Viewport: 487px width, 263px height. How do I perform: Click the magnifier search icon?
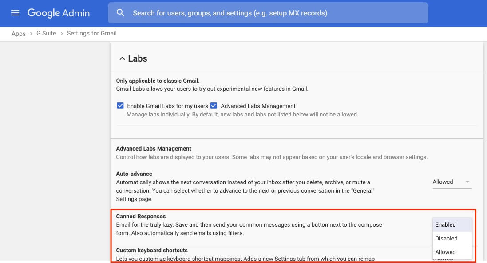click(121, 13)
